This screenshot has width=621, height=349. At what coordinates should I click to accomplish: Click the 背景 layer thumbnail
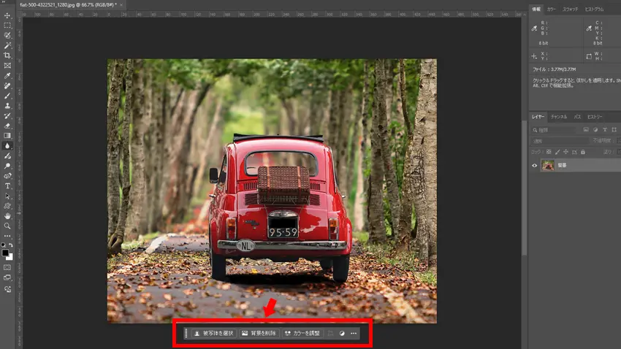coord(547,166)
